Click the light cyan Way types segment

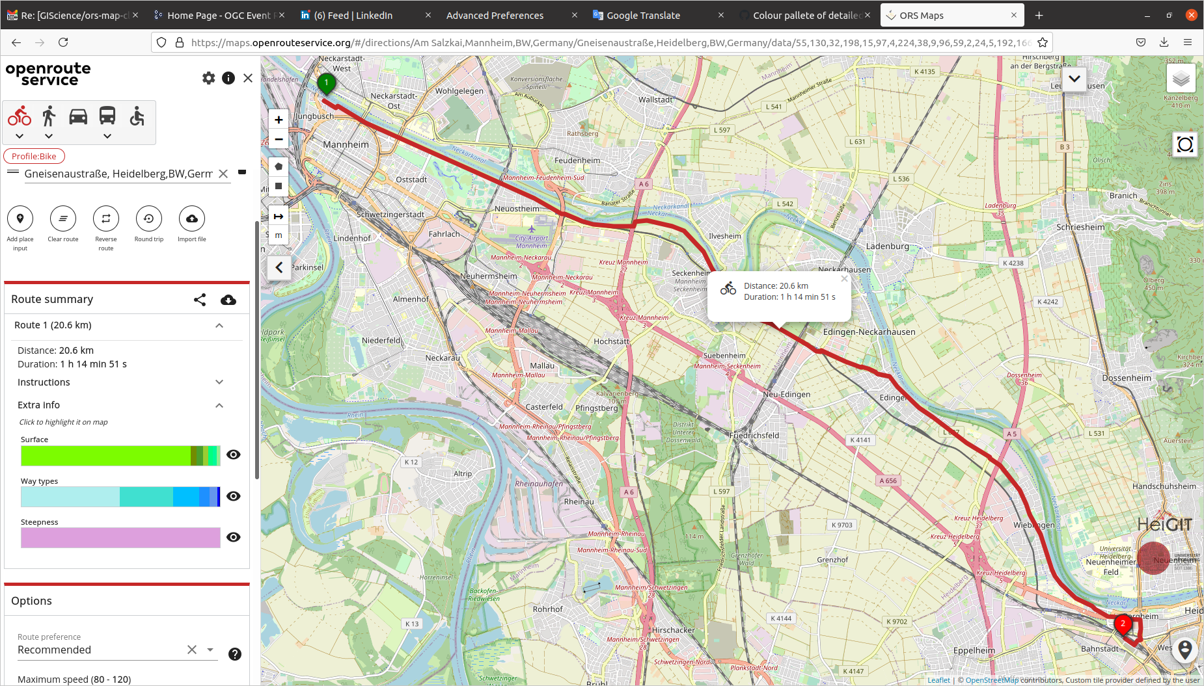[70, 497]
